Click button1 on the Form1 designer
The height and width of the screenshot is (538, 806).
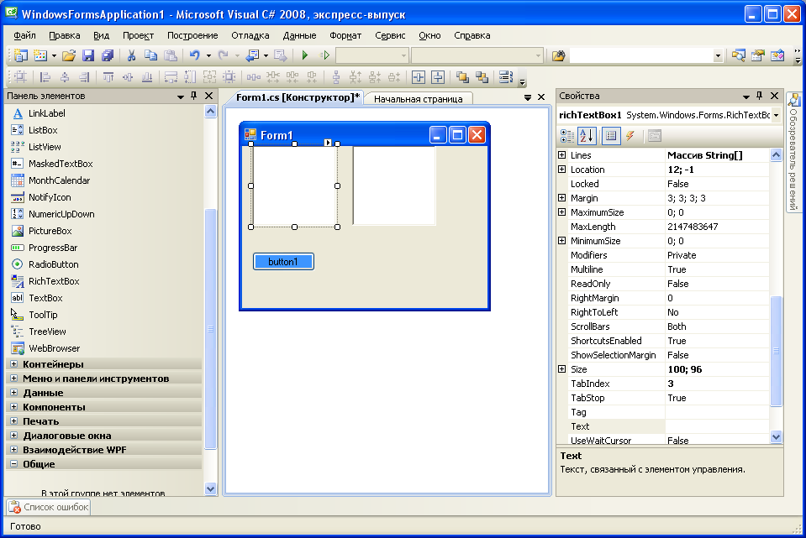(283, 262)
